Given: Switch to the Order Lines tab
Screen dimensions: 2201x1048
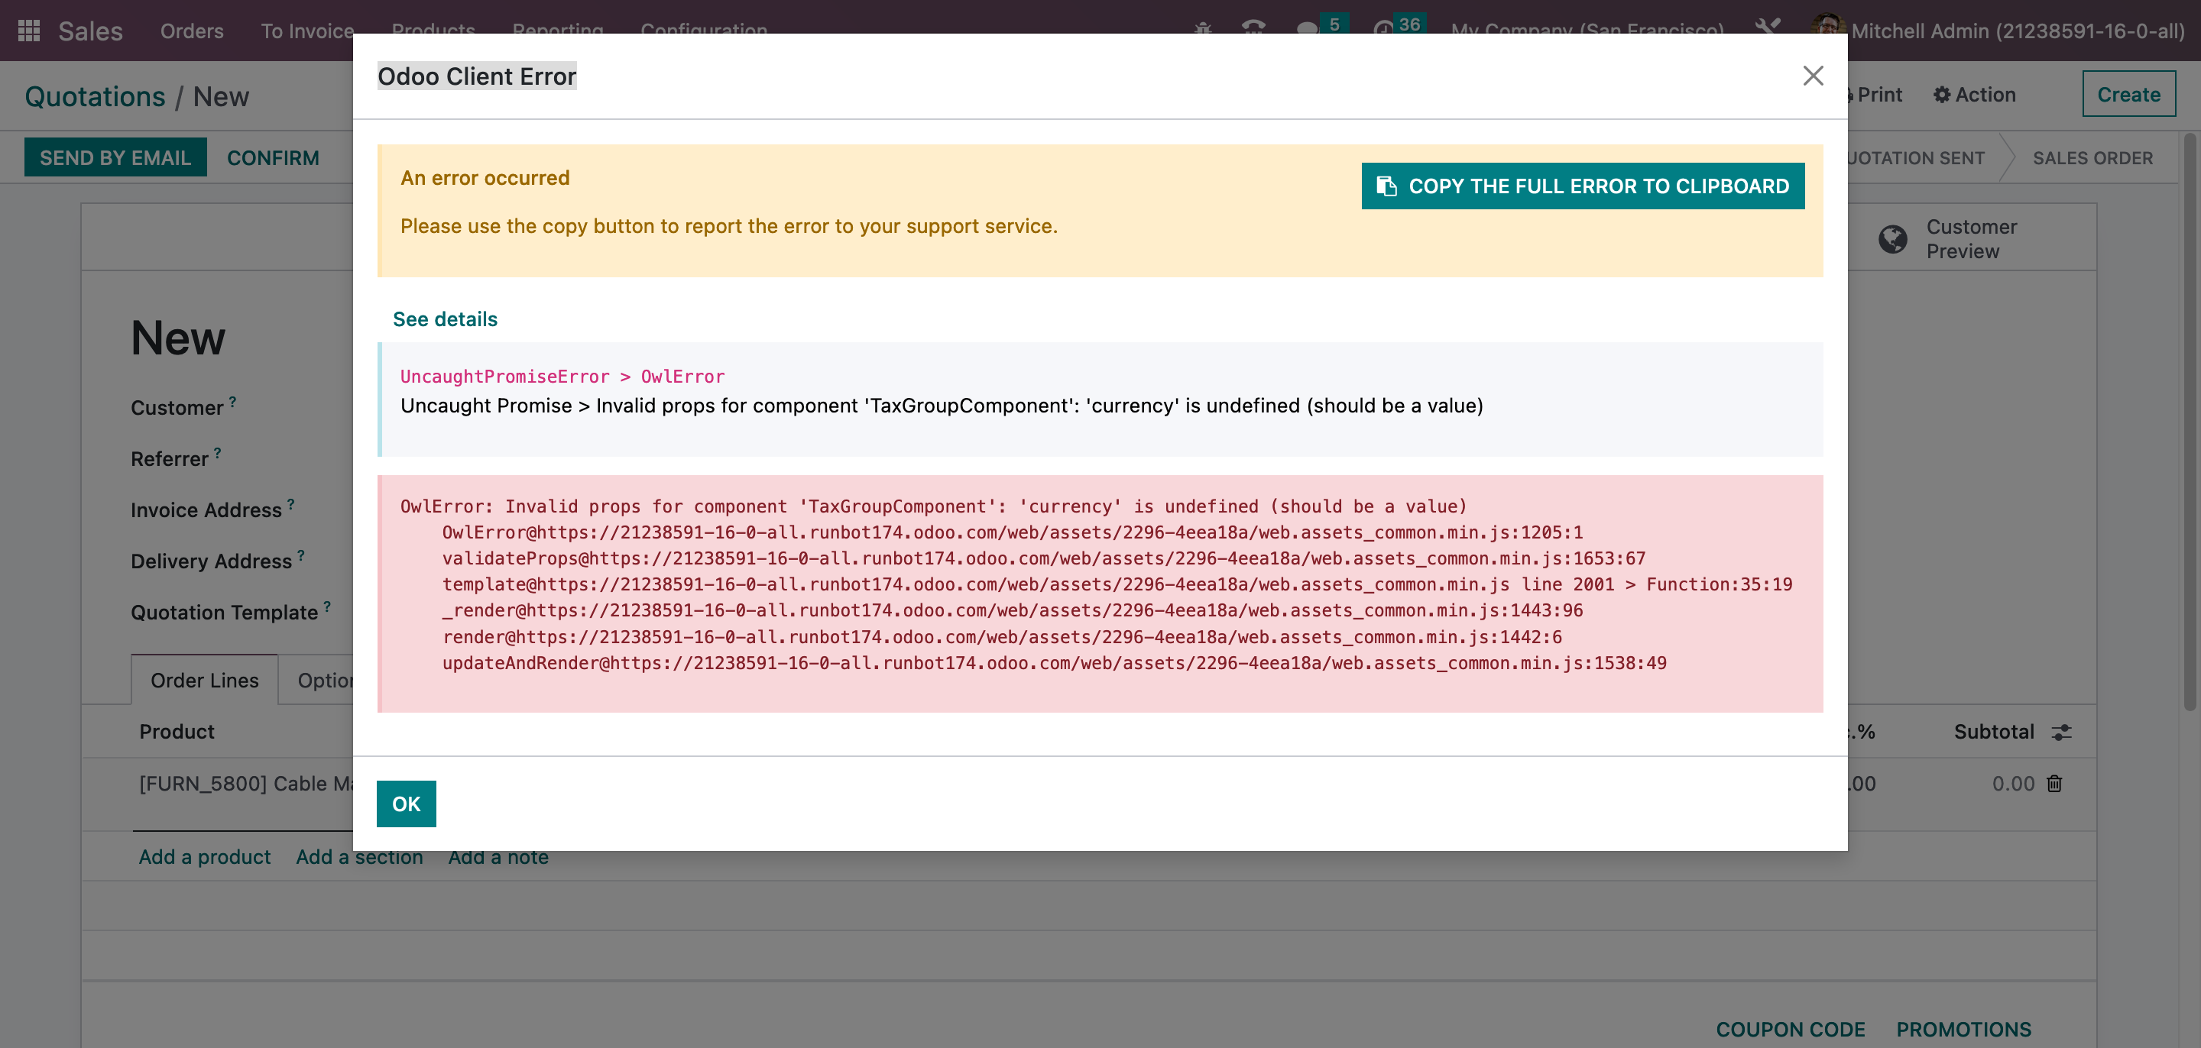Looking at the screenshot, I should pyautogui.click(x=204, y=680).
